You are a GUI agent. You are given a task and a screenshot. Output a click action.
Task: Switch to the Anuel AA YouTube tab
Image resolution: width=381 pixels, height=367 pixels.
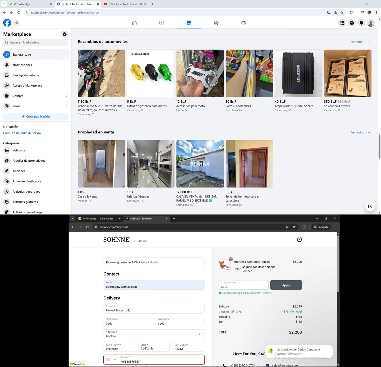tap(123, 4)
